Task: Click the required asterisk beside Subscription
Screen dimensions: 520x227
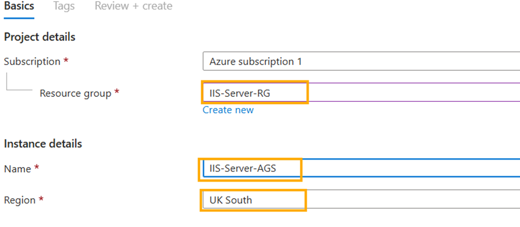Action: click(66, 61)
